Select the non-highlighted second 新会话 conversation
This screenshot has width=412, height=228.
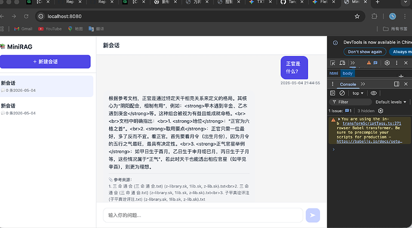pos(46,109)
